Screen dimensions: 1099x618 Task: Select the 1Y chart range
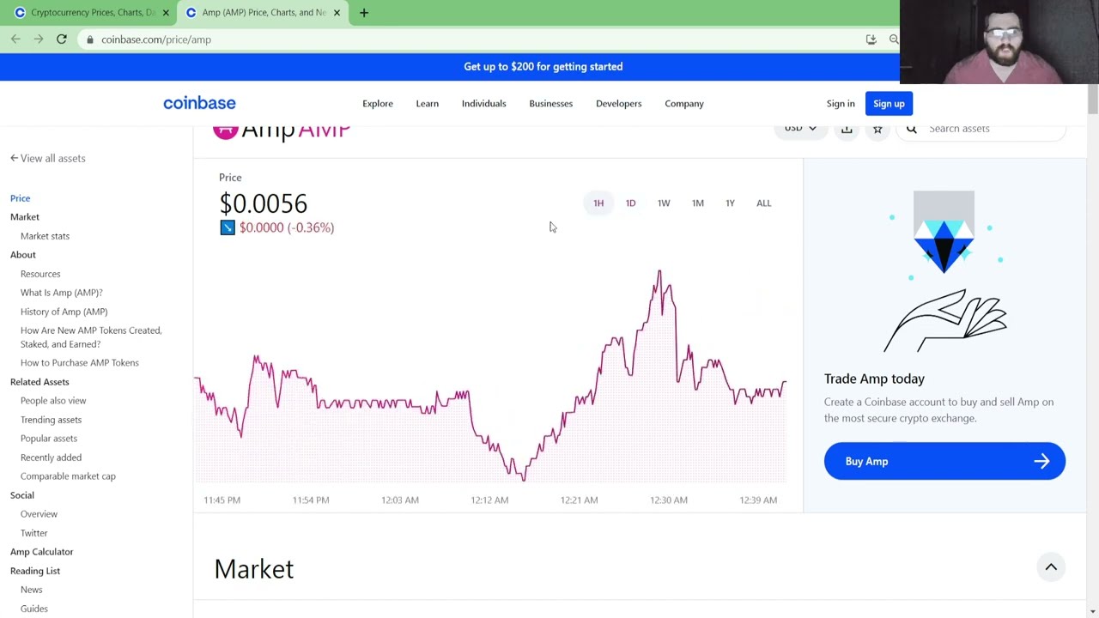tap(730, 203)
